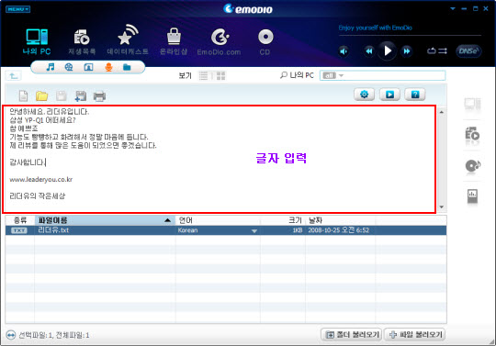Open the title bar dropdown arrow
Screen dimensions: 496x346
pyautogui.click(x=453, y=9)
